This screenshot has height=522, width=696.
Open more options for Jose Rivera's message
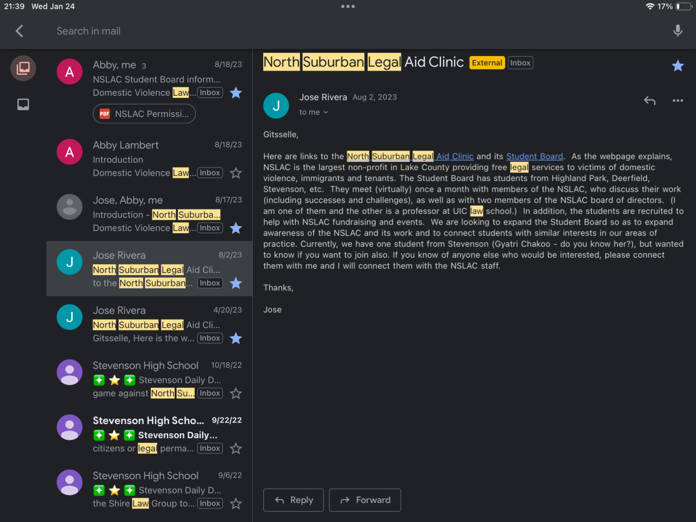point(678,101)
